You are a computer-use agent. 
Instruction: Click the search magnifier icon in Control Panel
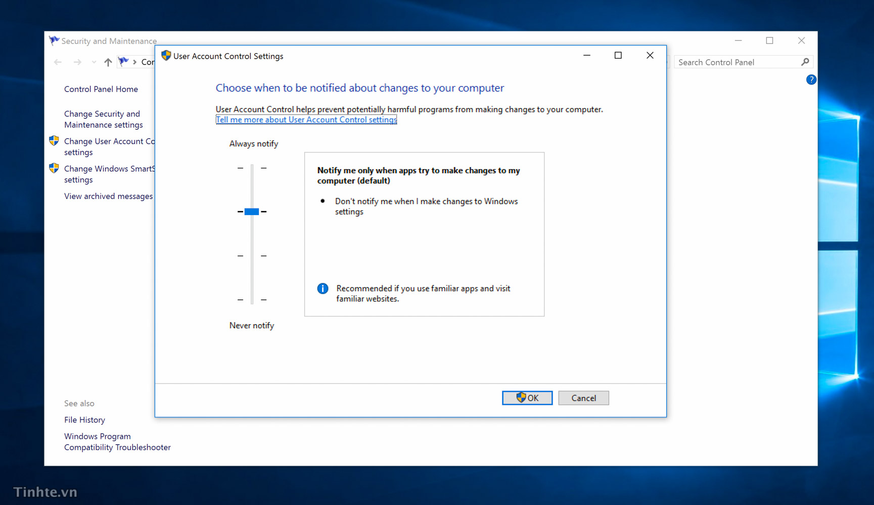(805, 62)
